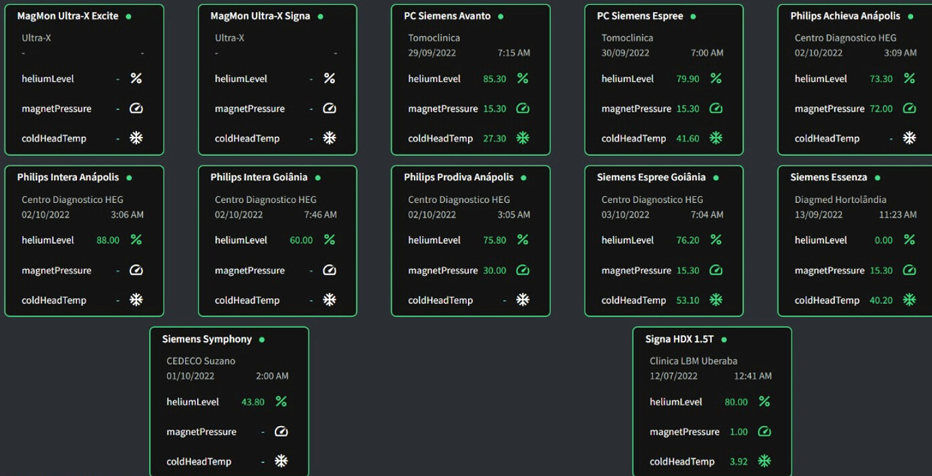Screen dimensions: 932x476
Task: Open the snowflake icon on Philips Intera Goiânia
Action: pos(330,300)
